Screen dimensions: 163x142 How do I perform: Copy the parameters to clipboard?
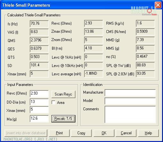click(x=81, y=133)
